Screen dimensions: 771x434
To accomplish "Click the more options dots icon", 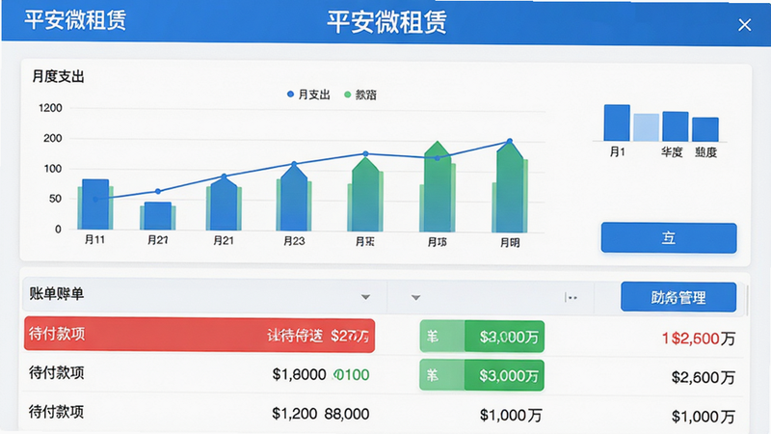I will click(x=571, y=297).
